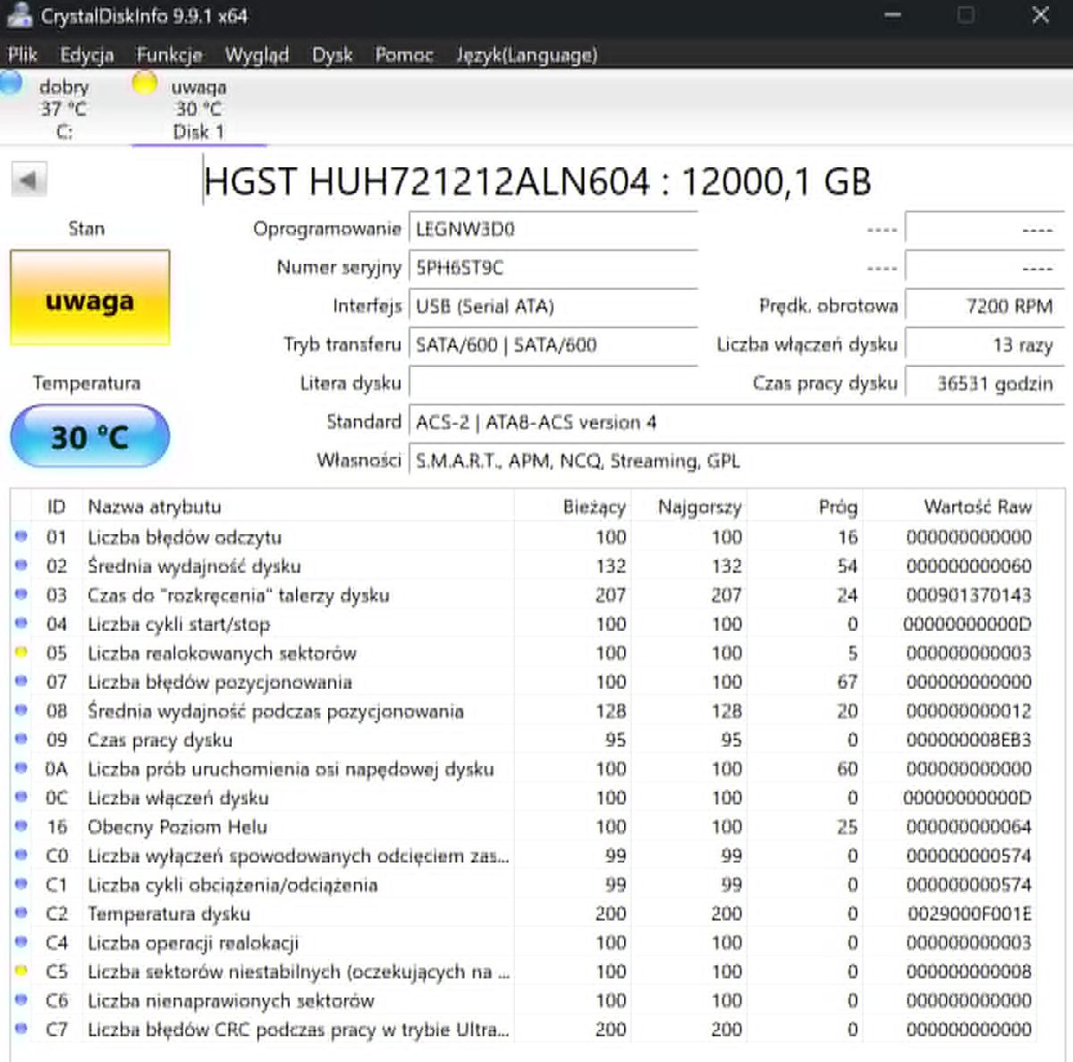The width and height of the screenshot is (1073, 1062).
Task: Select row Liczba błędów odczytu
Action: click(524, 537)
